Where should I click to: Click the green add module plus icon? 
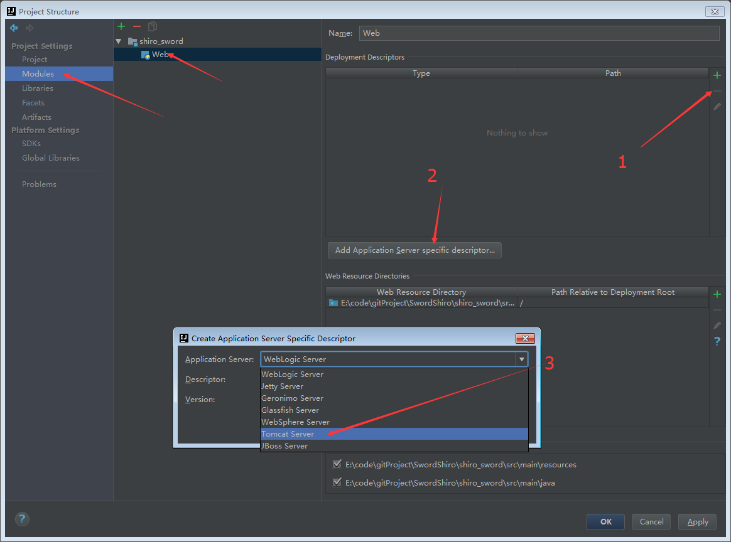click(121, 26)
